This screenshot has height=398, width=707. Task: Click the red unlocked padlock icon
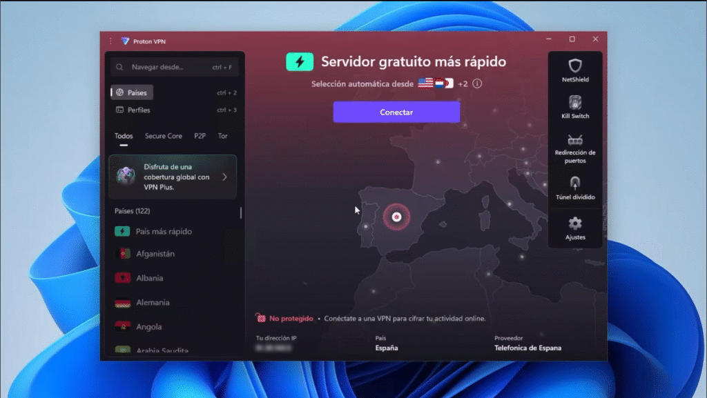click(260, 318)
